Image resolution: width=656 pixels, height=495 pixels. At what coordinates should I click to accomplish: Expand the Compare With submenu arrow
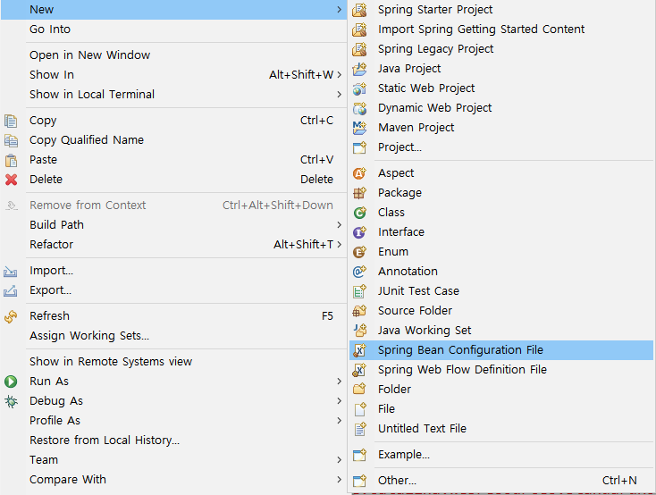pos(340,480)
